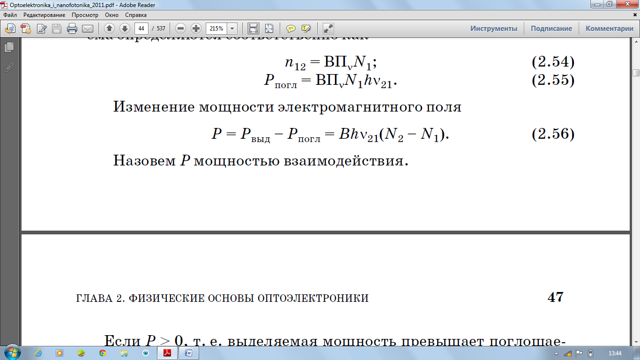The image size is (640, 360).
Task: Print the document via printer icon
Action: [72, 29]
